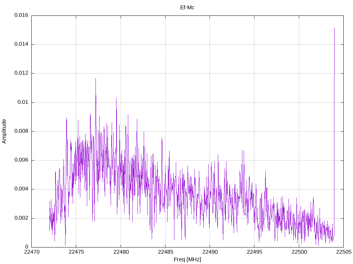This screenshot has width=353, height=264.
Task: Select the 22480 x-axis tick label
Action: tap(121, 252)
